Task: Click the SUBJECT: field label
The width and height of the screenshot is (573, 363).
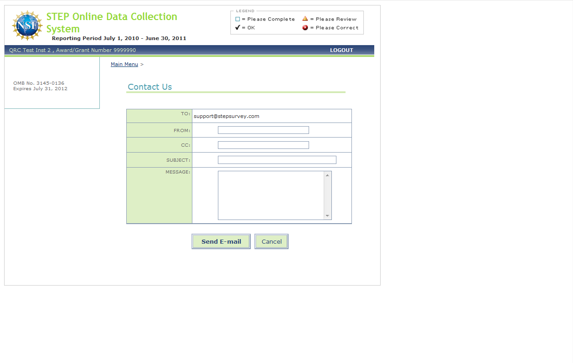Action: pyautogui.click(x=178, y=160)
